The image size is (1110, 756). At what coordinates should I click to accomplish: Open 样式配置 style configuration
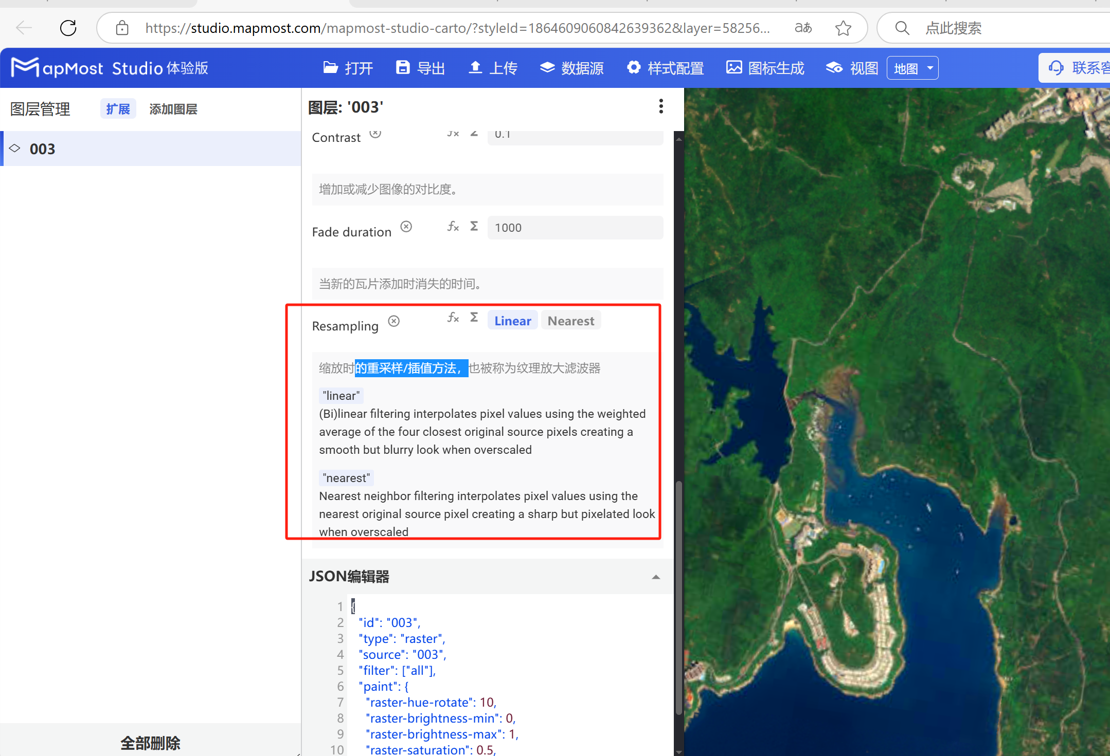click(665, 67)
